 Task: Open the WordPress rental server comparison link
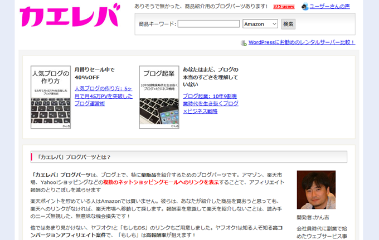tap(302, 42)
